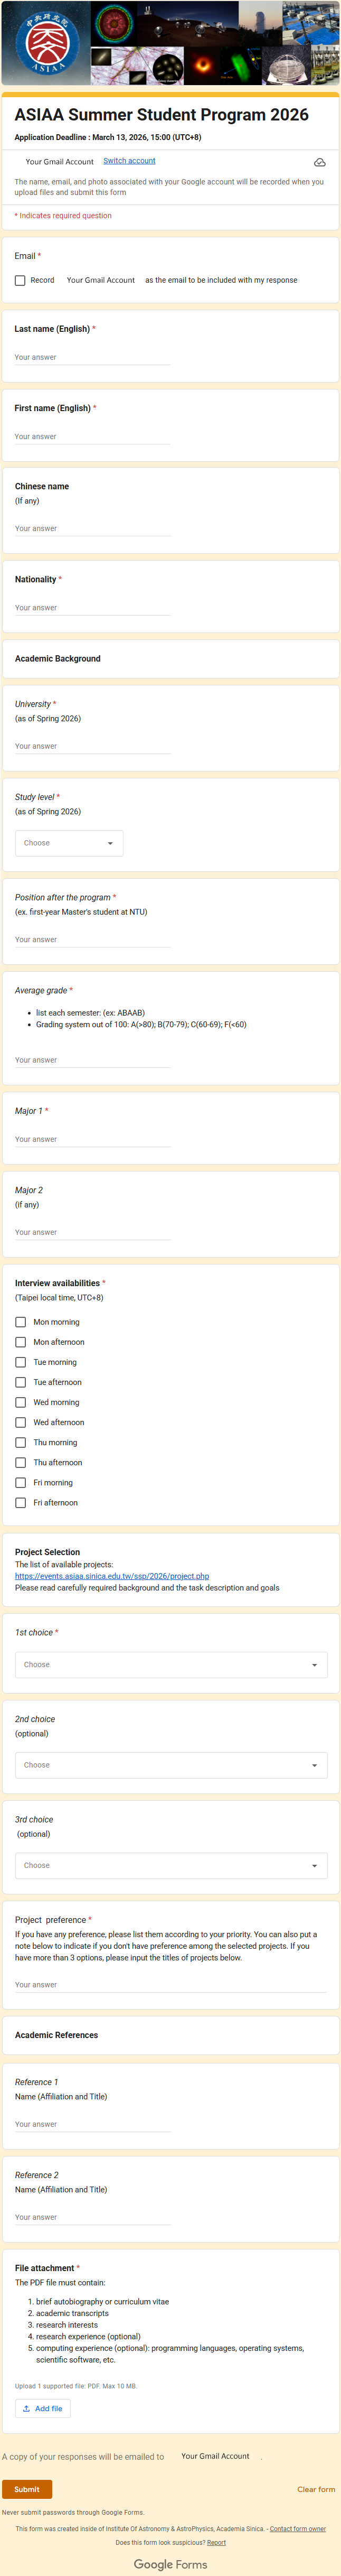The width and height of the screenshot is (341, 2576).
Task: Expand the 3rd choice dropdown
Action: (x=170, y=1865)
